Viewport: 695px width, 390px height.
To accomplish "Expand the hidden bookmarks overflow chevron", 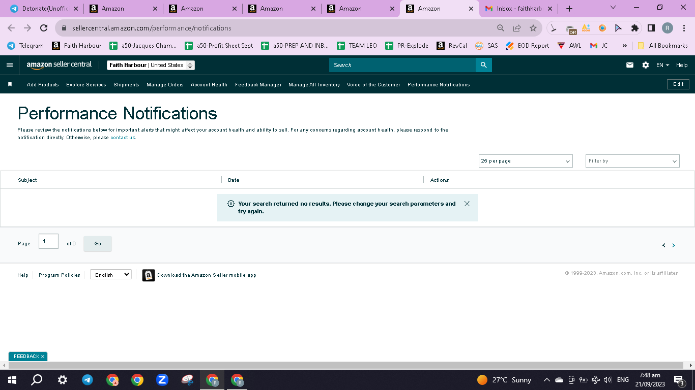I will pyautogui.click(x=624, y=46).
